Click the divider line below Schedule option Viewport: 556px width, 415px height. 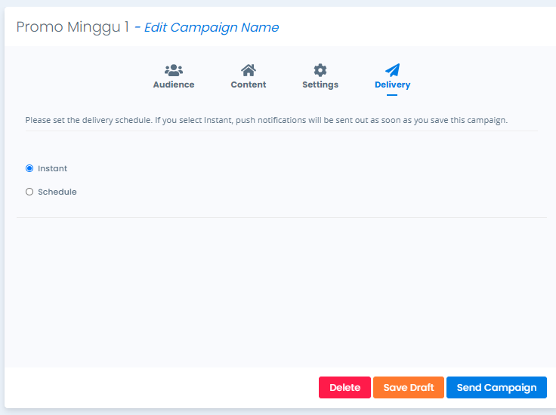pyautogui.click(x=282, y=217)
